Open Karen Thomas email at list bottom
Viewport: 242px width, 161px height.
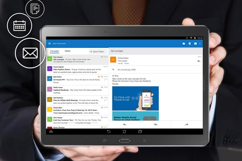(77, 127)
